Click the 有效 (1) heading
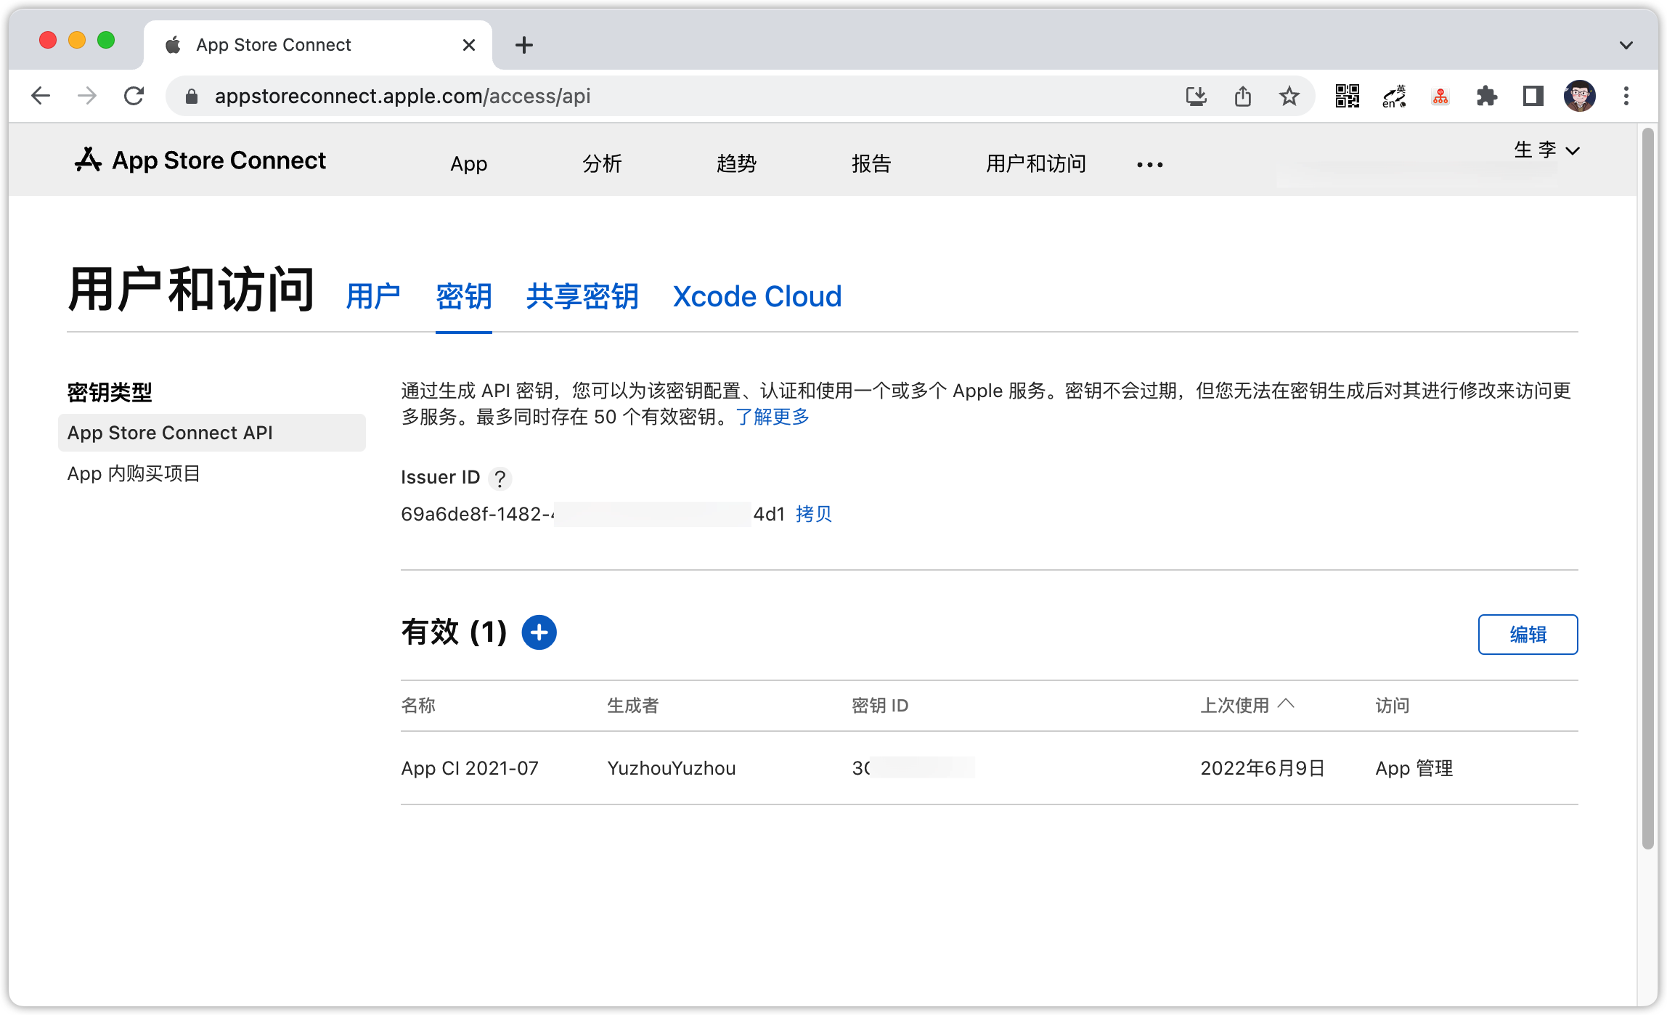This screenshot has height=1015, width=1667. click(454, 632)
